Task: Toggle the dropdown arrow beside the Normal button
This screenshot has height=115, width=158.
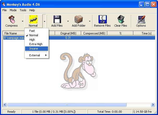Action: [x=44, y=21]
